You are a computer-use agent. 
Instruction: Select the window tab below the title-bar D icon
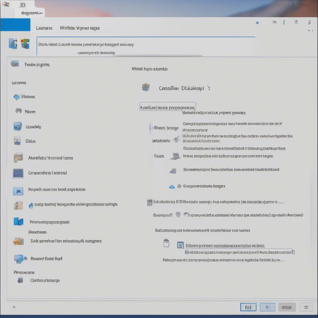tap(32, 13)
